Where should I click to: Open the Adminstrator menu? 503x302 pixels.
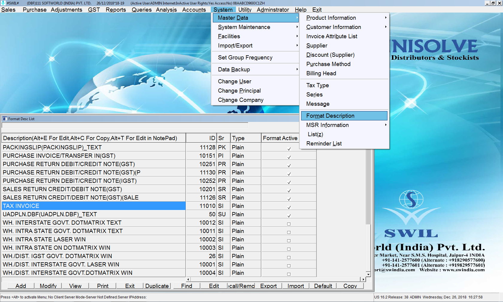tap(273, 10)
